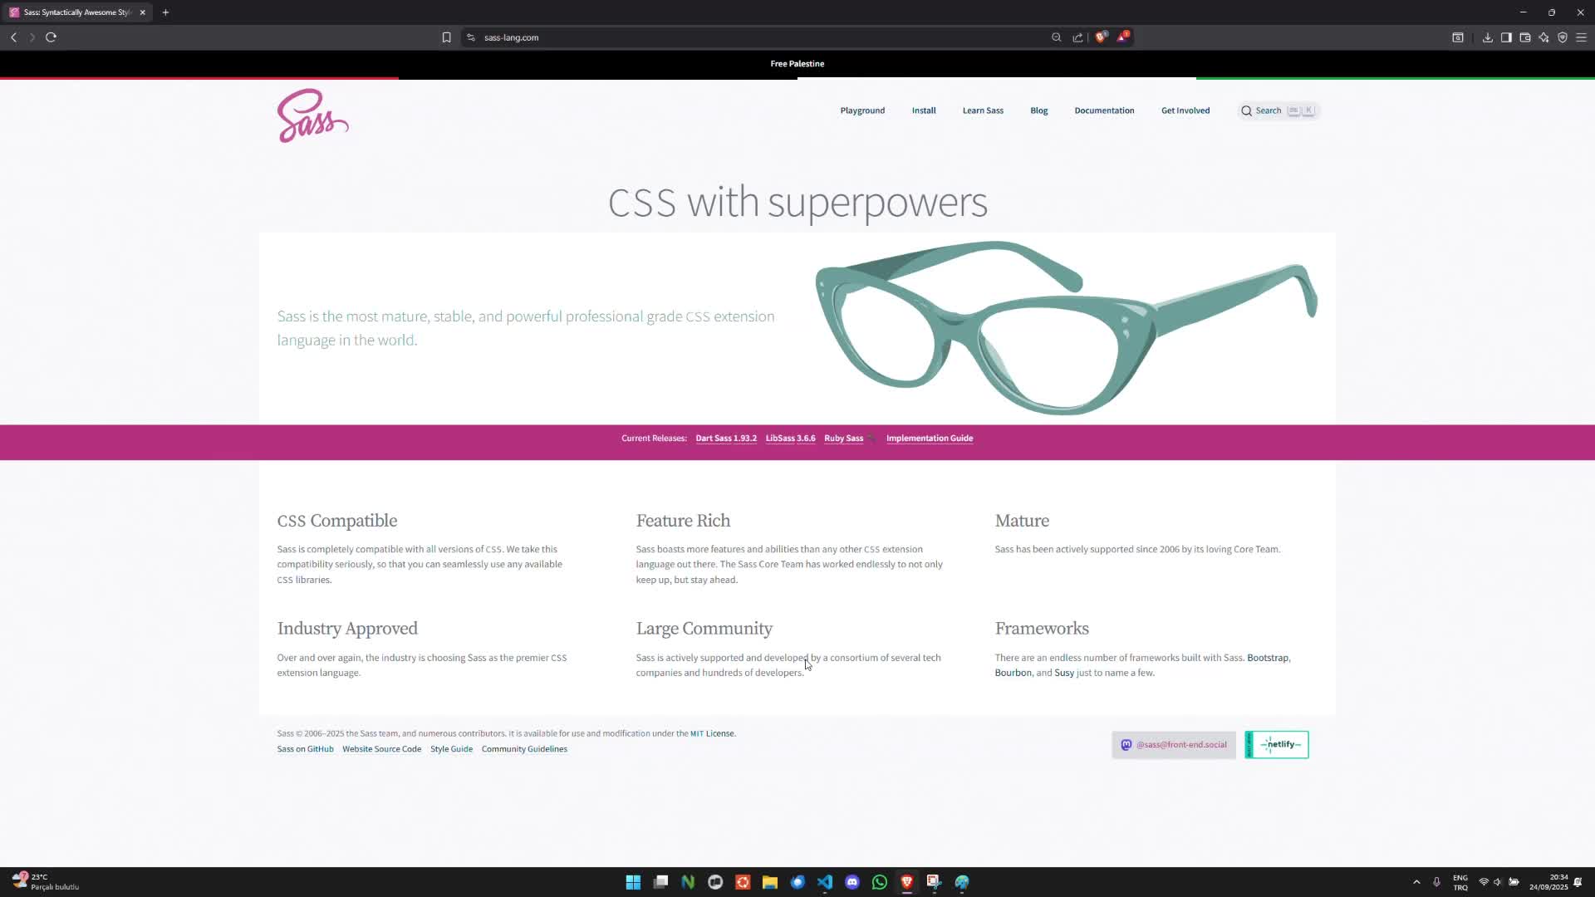Open the Mastodon @sass@front-end.social badge
The image size is (1595, 897).
click(1174, 745)
